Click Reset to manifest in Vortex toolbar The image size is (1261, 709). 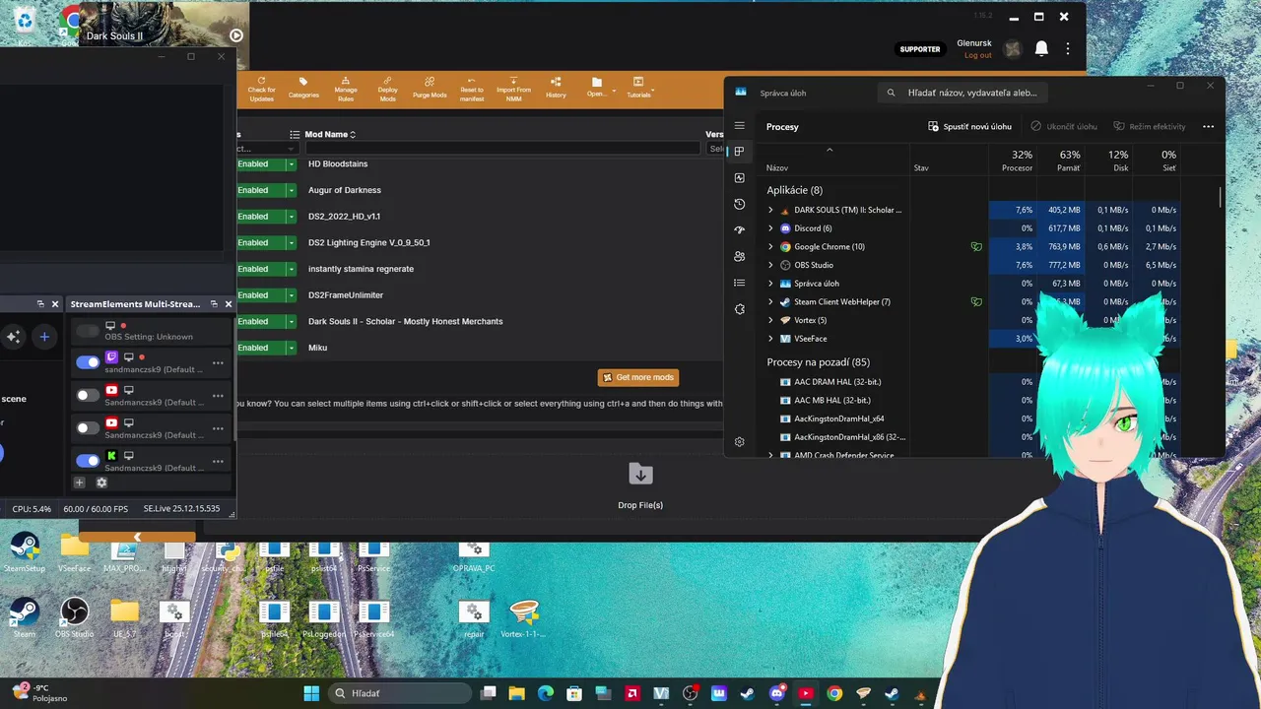click(472, 88)
